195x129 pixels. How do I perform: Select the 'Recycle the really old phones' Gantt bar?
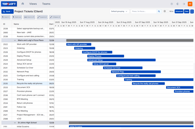pos(148,84)
